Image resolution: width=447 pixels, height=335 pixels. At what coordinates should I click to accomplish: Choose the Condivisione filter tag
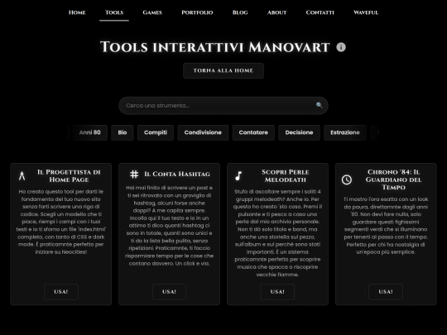(203, 132)
